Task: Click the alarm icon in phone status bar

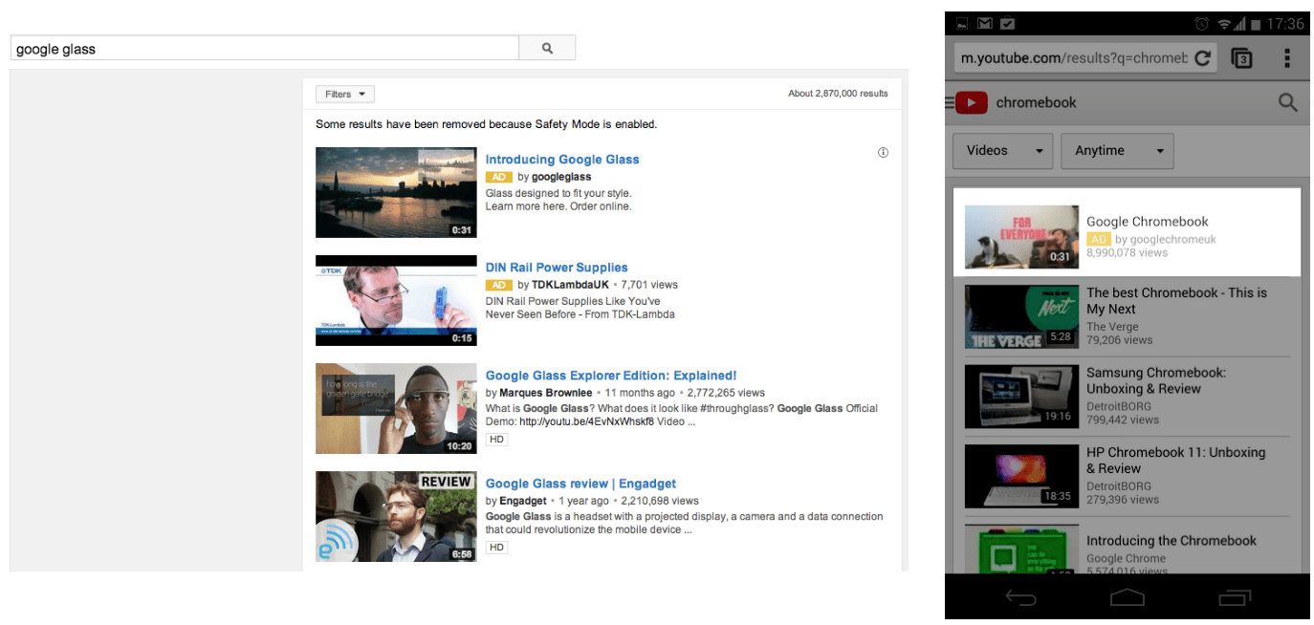Action: (x=1202, y=24)
